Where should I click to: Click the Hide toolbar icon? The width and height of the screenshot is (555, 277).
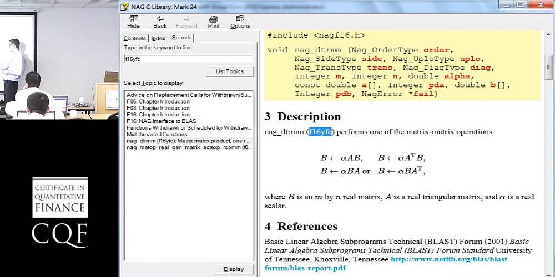pyautogui.click(x=133, y=22)
